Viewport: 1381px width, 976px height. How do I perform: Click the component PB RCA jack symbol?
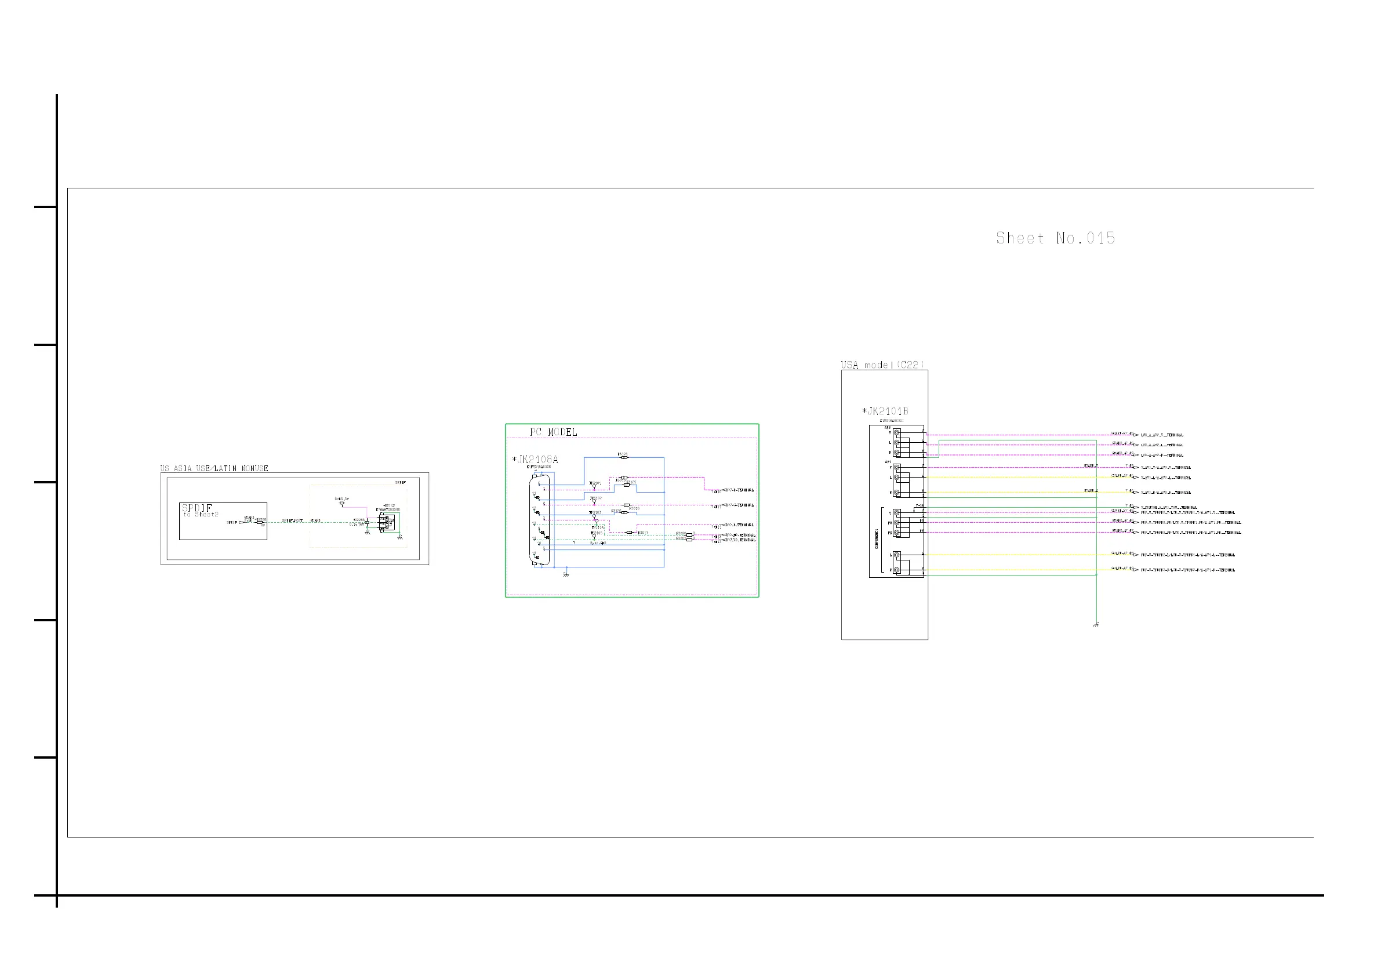tap(897, 523)
